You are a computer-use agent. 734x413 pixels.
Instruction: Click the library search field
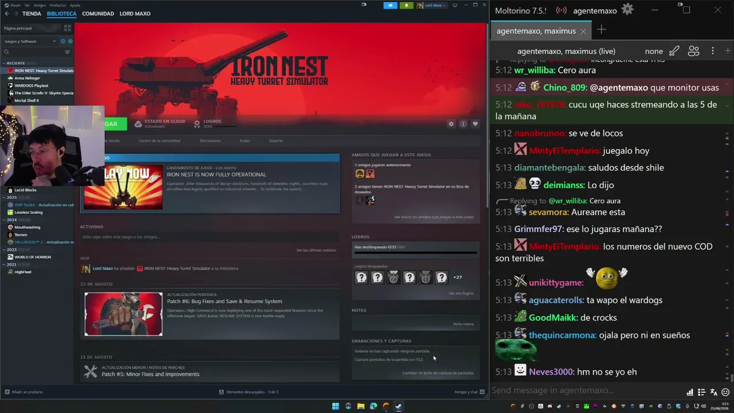pos(33,52)
